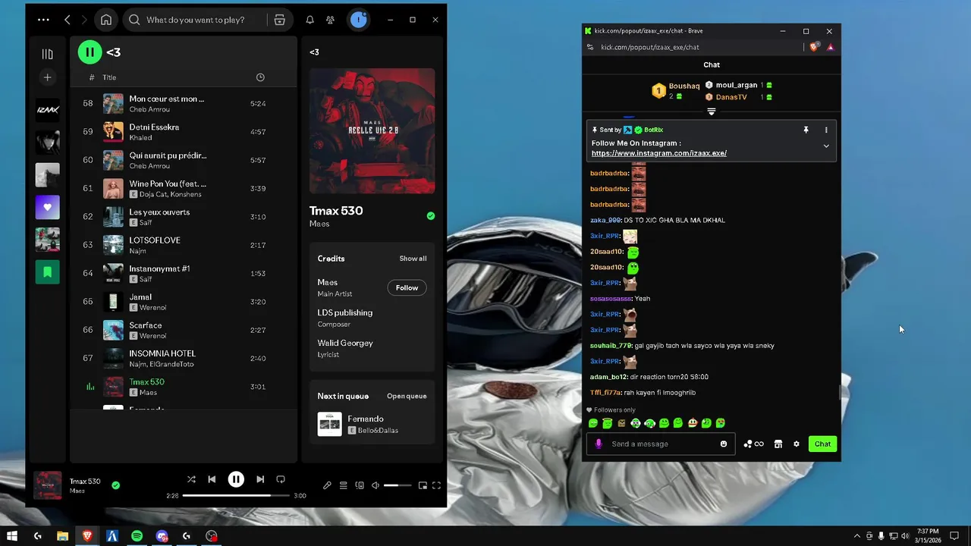Sort playlist by Title column

(x=109, y=77)
